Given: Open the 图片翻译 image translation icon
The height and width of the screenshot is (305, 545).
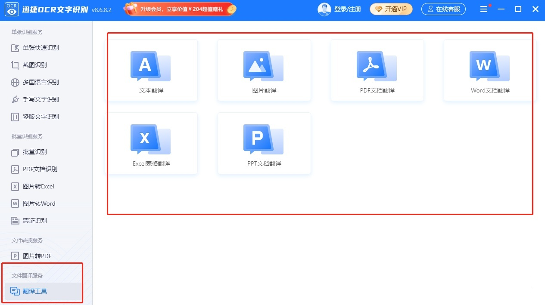Looking at the screenshot, I should pyautogui.click(x=263, y=66).
